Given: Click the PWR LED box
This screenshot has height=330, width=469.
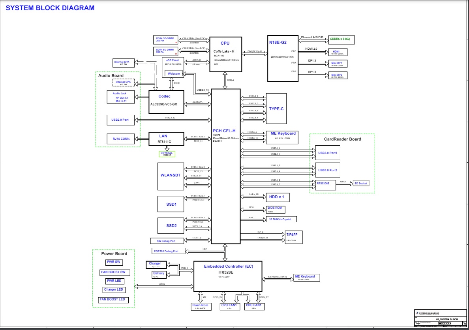Looking at the screenshot, I should pos(115,281).
